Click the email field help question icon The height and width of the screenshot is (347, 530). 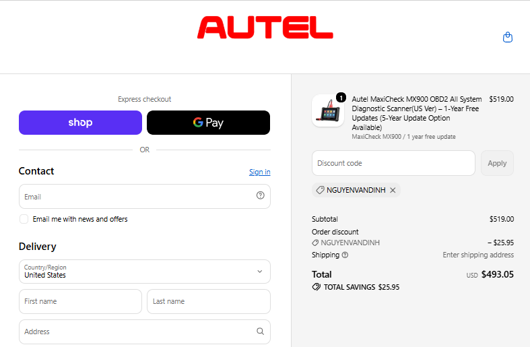pos(260,195)
